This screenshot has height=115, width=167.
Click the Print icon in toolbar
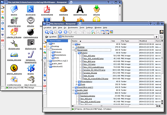click(x=89, y=32)
